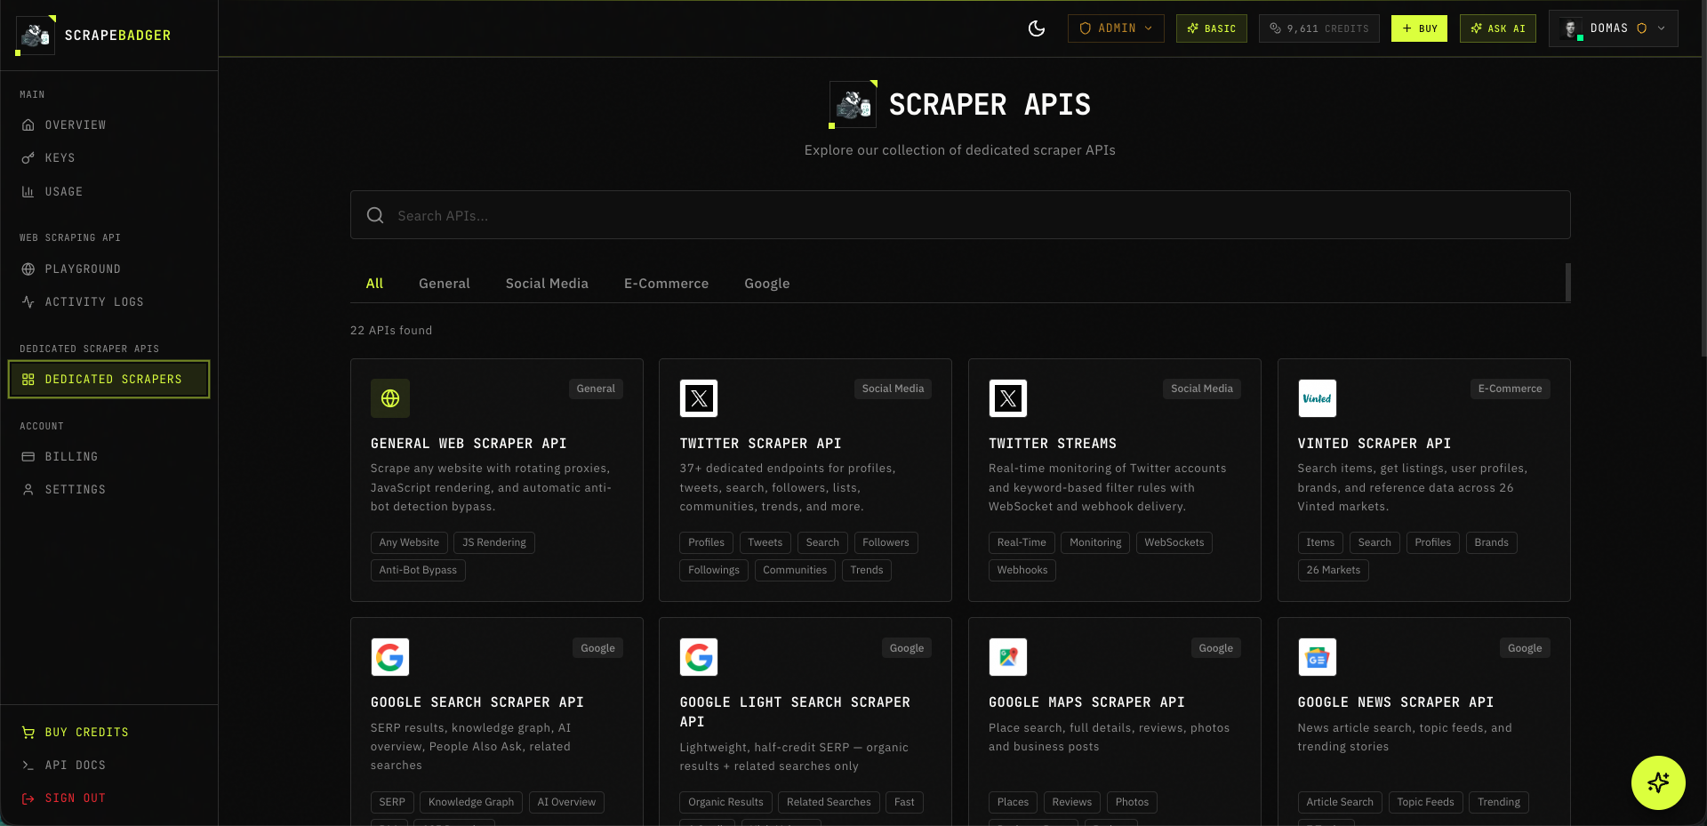
Task: Expand the Dedicated Scrapers section
Action: coord(108,379)
